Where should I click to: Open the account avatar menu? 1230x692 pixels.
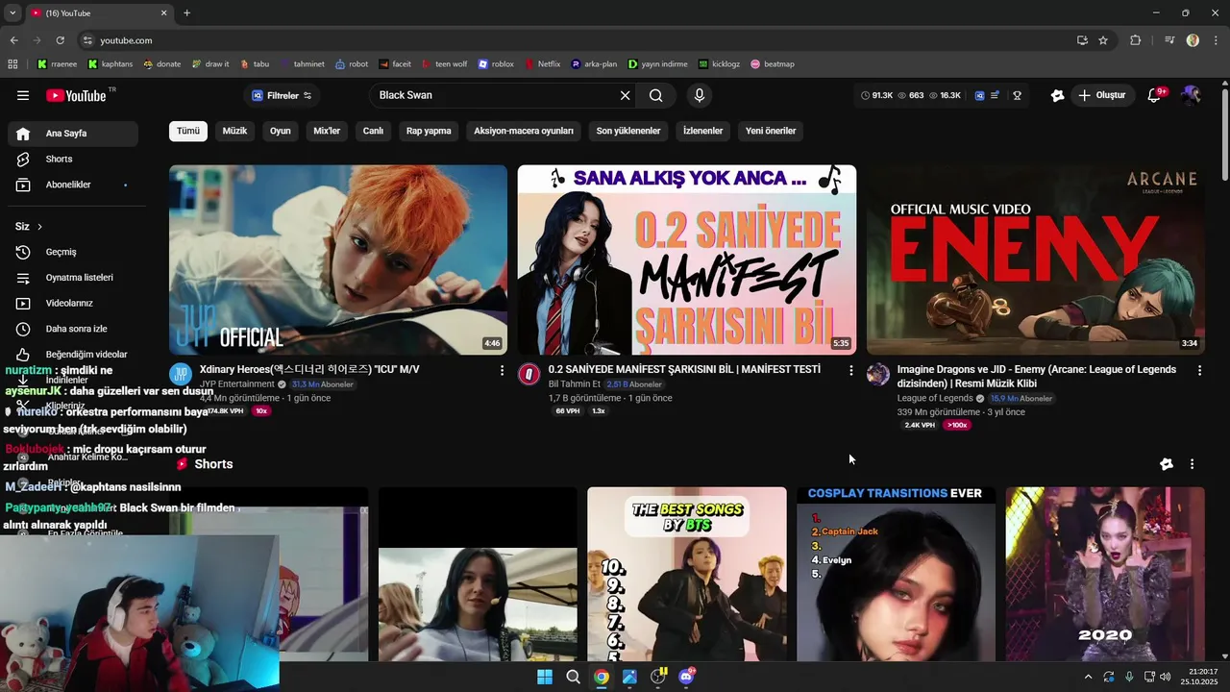1192,95
